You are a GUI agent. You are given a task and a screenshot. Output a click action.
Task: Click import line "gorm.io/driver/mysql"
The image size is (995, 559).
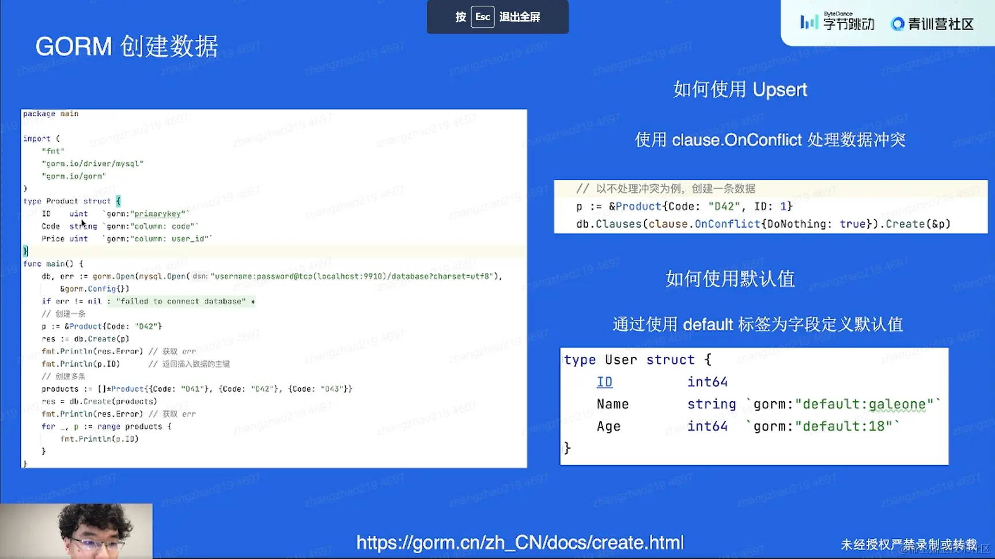pos(92,163)
